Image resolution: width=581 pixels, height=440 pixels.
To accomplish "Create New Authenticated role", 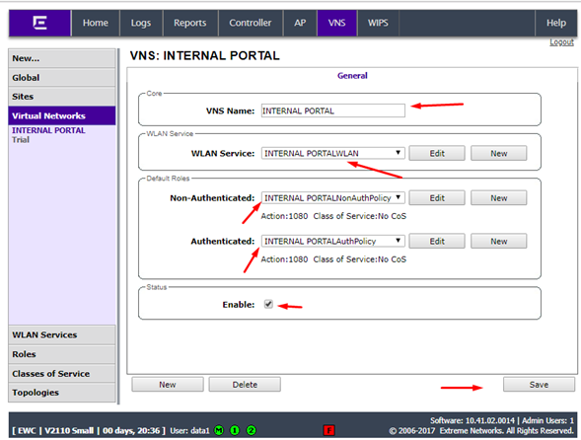I will coord(499,242).
